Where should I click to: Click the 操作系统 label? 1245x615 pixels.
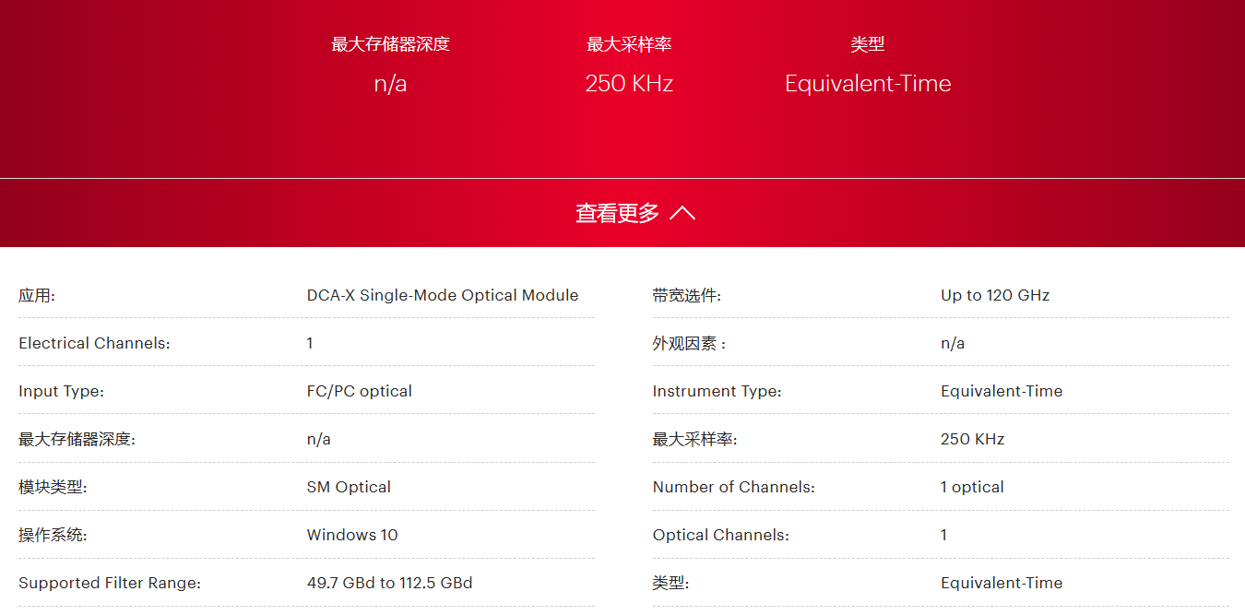53,536
